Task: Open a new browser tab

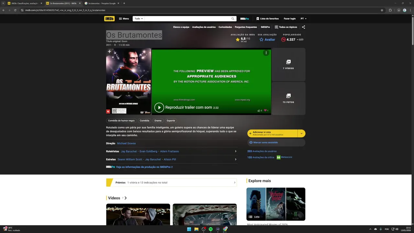Action: (x=124, y=3)
